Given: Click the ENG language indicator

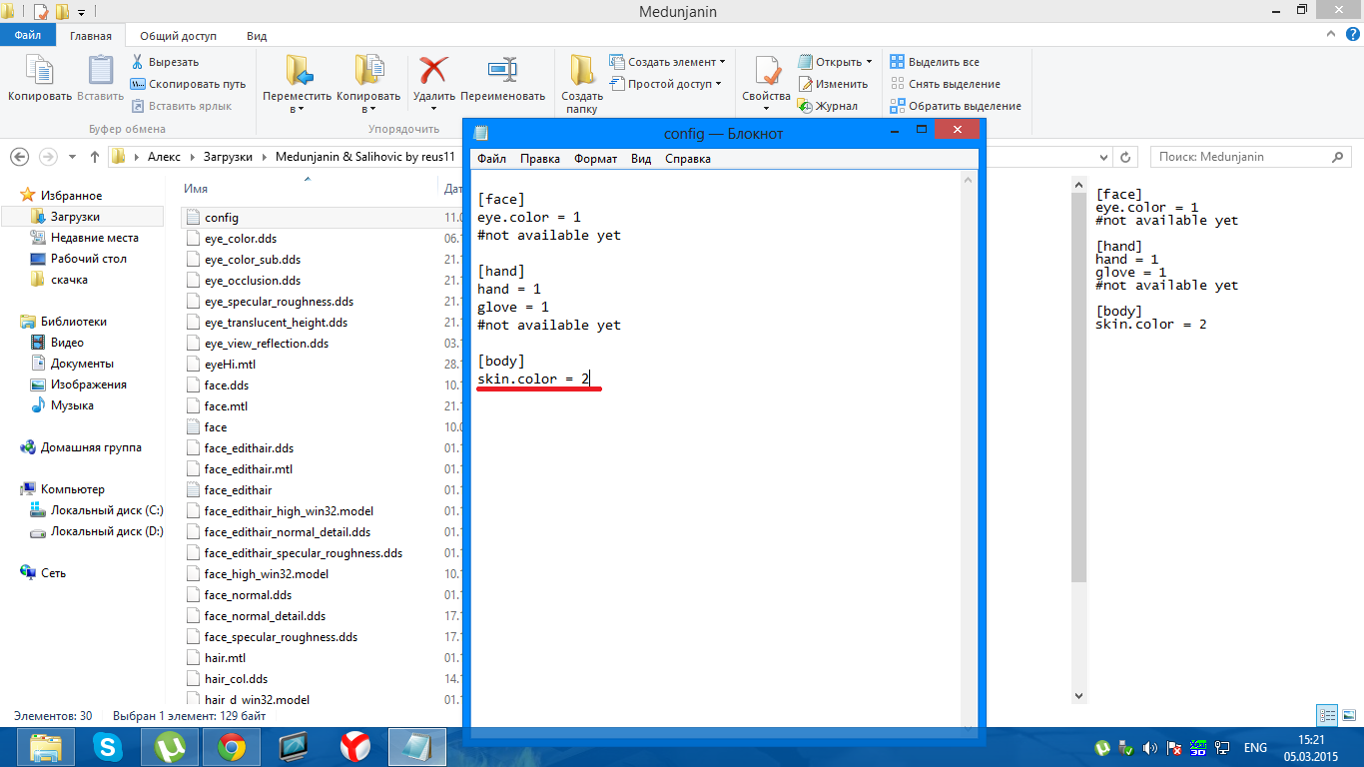Looking at the screenshot, I should [x=1255, y=747].
